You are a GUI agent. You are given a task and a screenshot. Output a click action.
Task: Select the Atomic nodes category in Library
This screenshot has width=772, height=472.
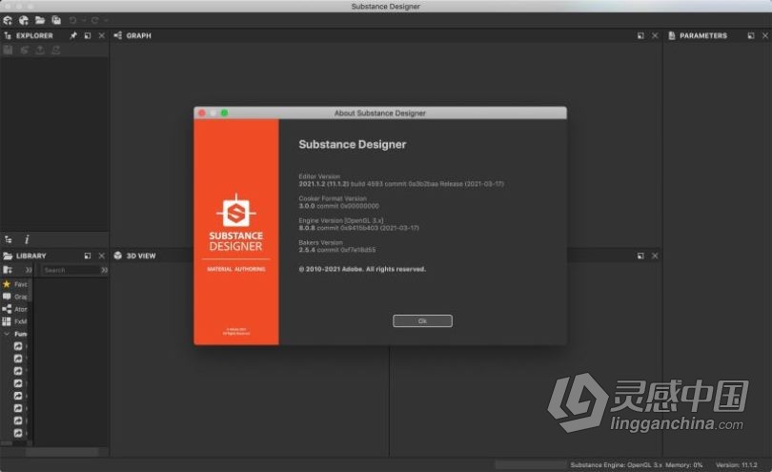[16, 309]
